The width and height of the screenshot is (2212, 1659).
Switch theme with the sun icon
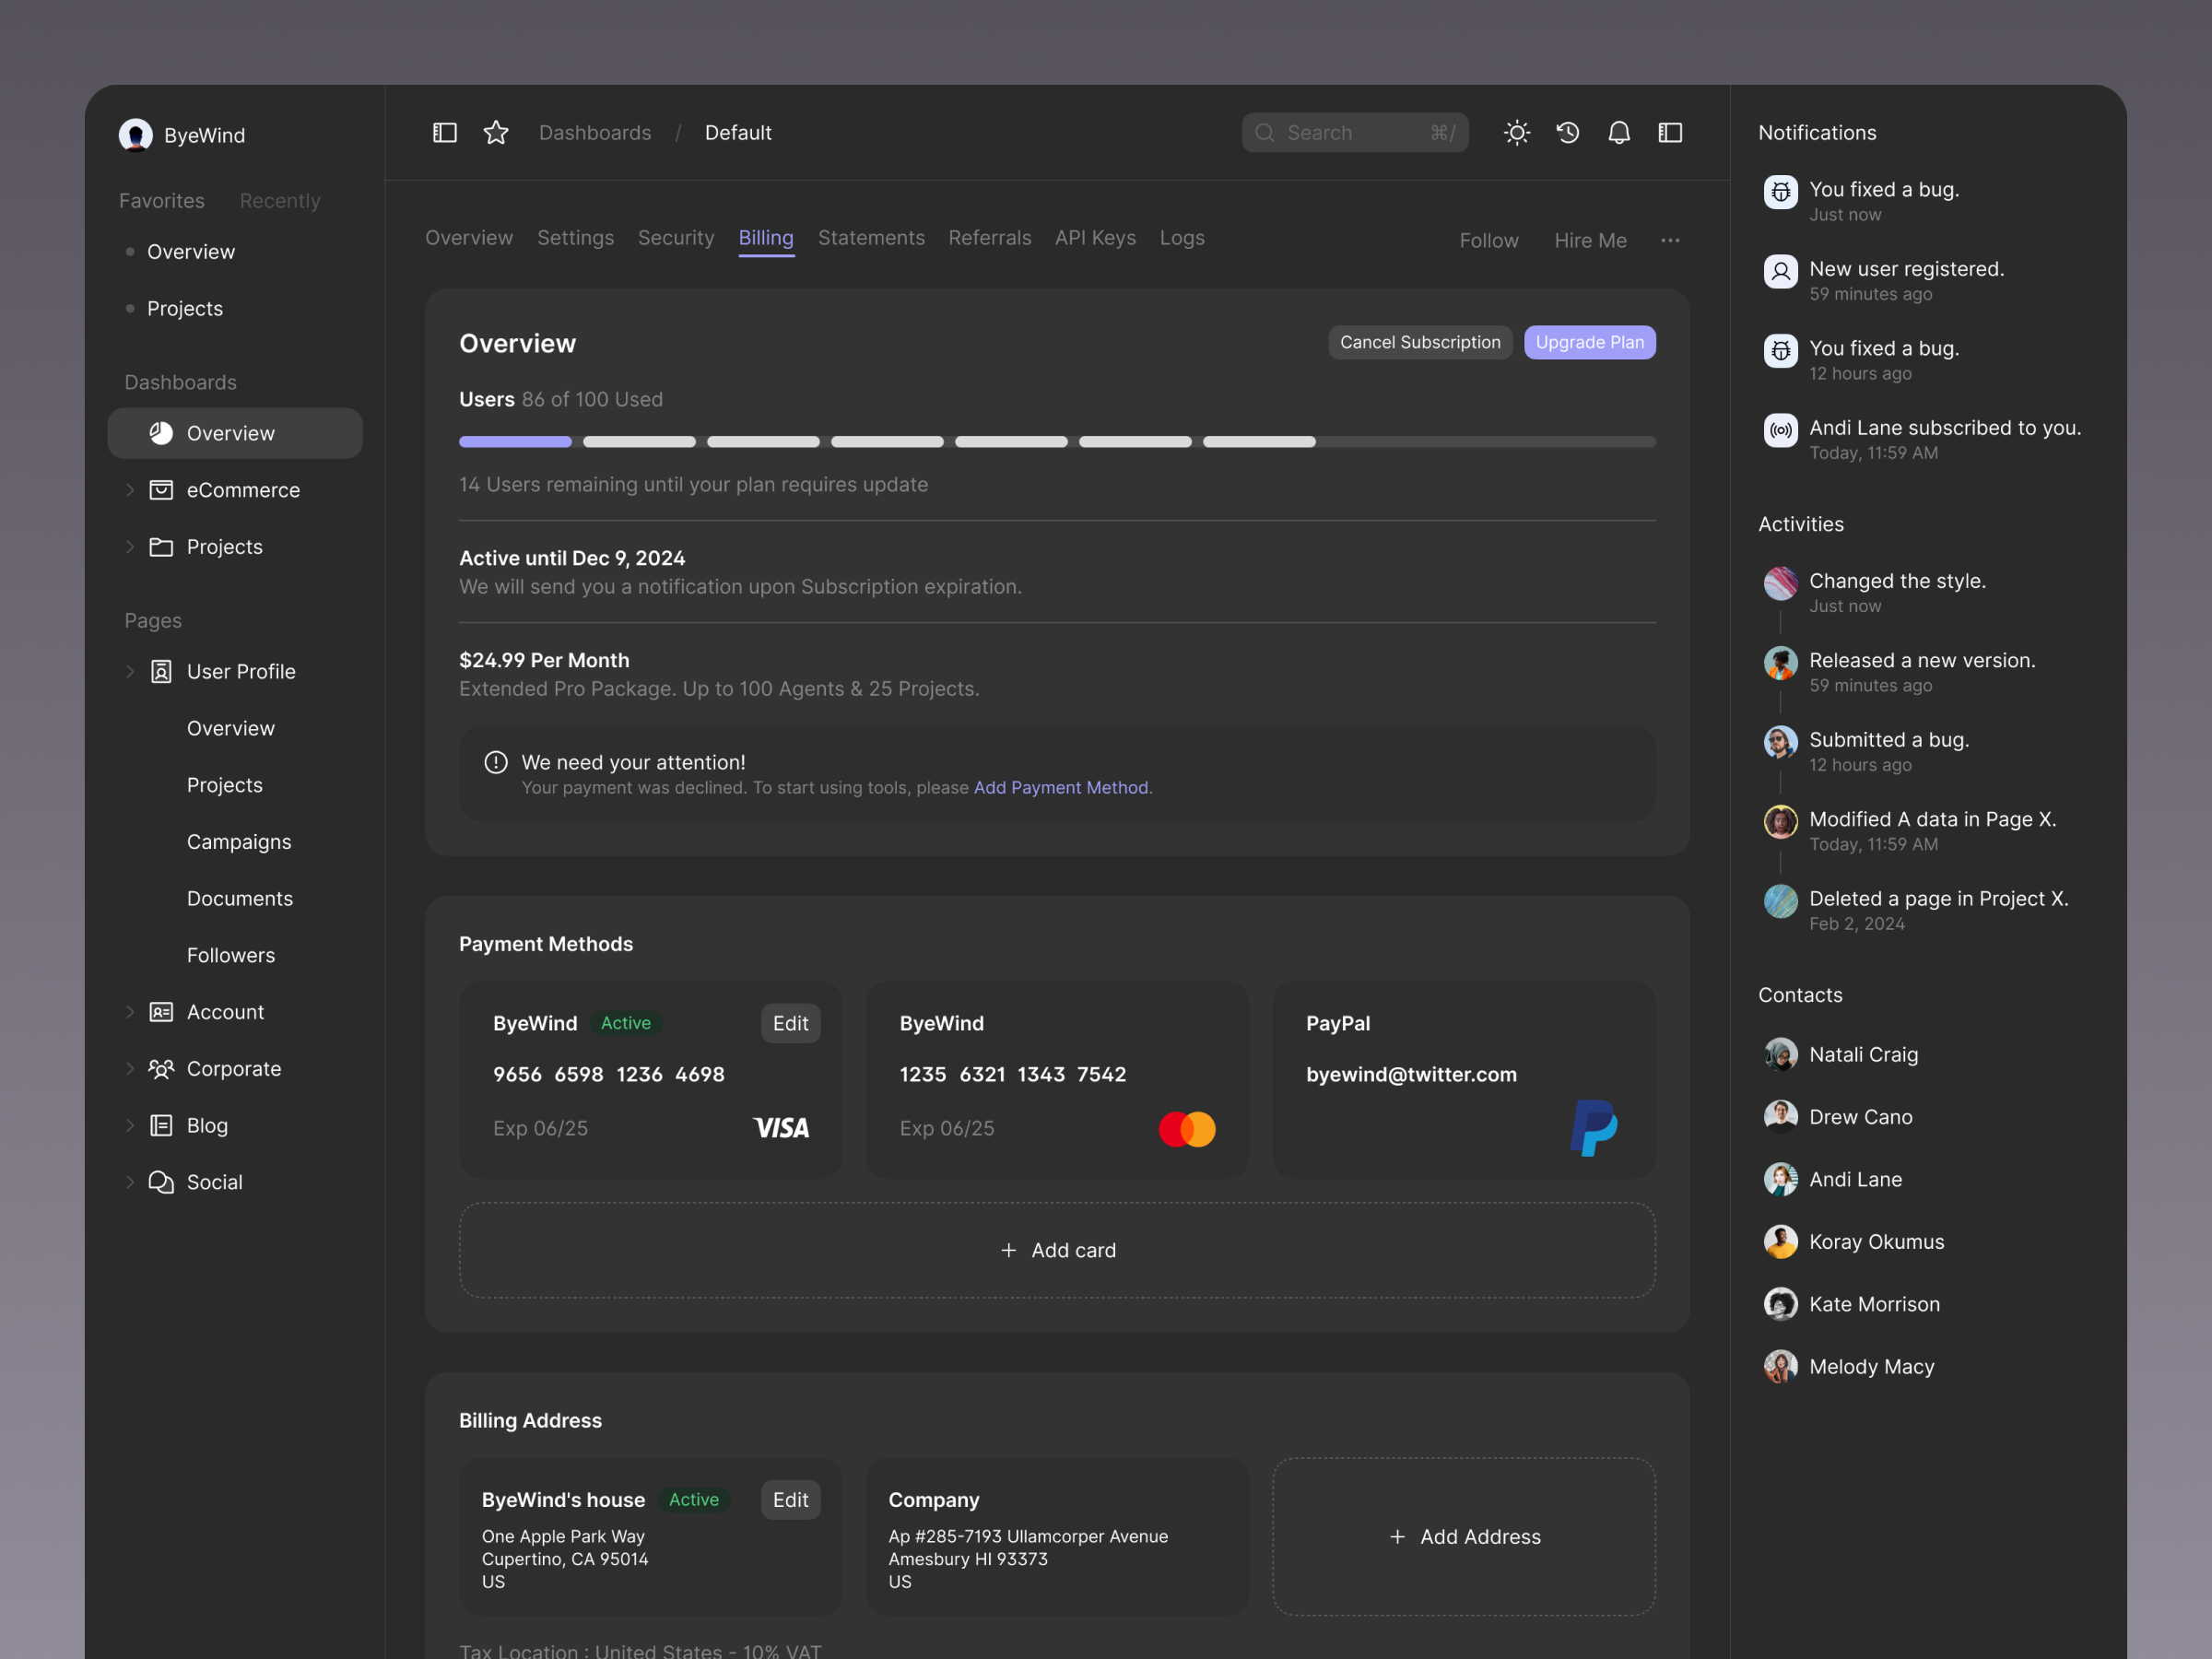[1516, 133]
